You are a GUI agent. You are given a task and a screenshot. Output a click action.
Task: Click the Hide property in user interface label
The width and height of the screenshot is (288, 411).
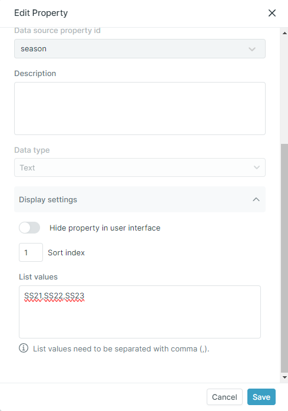tap(105, 228)
